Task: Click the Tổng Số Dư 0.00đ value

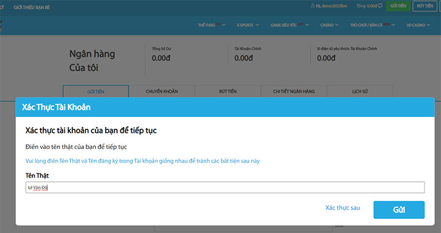Action: [x=161, y=58]
